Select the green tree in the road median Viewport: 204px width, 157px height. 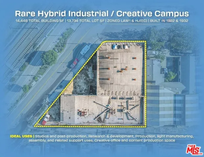click(x=49, y=57)
